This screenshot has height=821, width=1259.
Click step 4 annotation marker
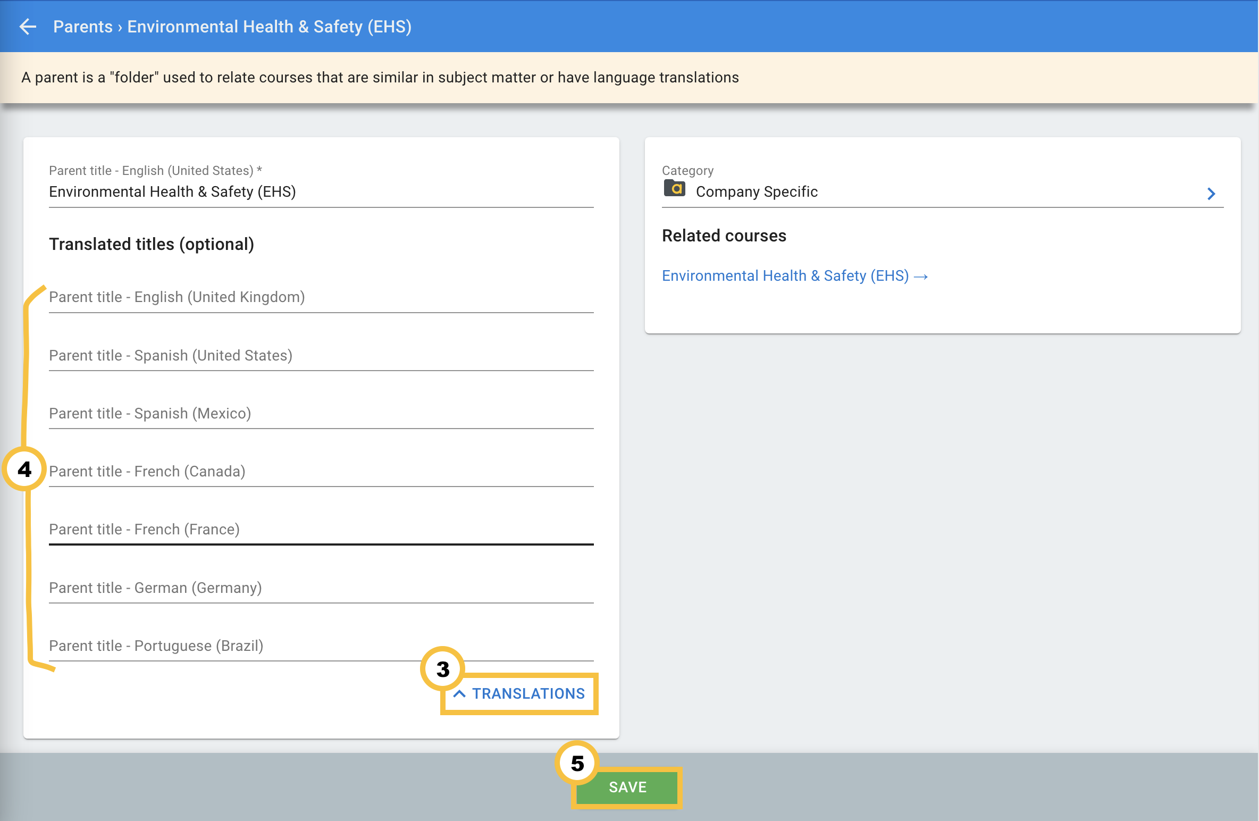tap(24, 469)
